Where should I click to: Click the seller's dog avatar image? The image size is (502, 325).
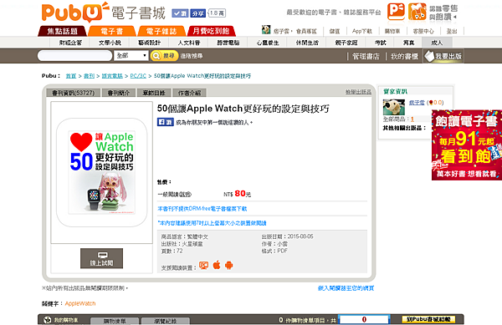pos(394,107)
